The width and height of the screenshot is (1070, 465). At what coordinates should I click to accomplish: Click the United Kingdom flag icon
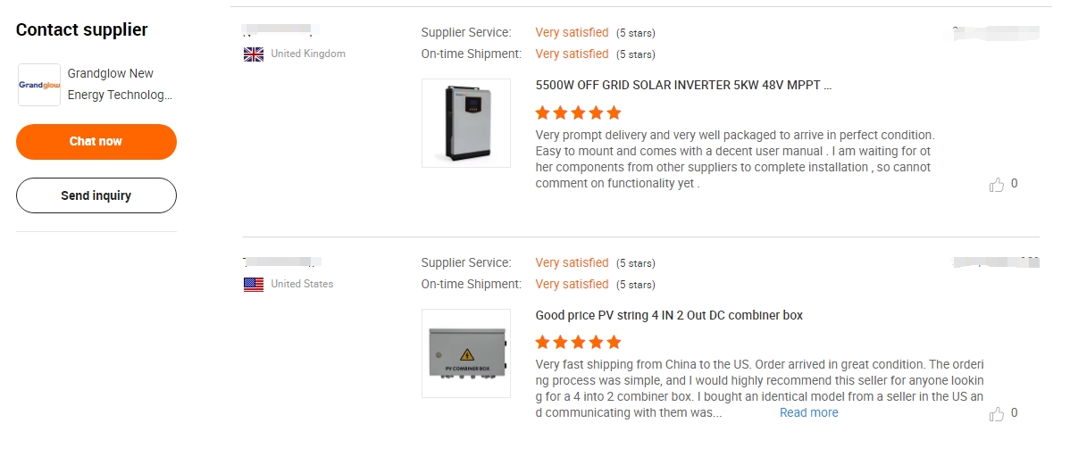tap(253, 54)
